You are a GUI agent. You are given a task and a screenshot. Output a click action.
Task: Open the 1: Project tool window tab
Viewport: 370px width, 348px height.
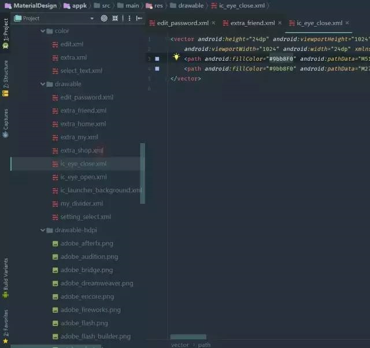pyautogui.click(x=6, y=34)
